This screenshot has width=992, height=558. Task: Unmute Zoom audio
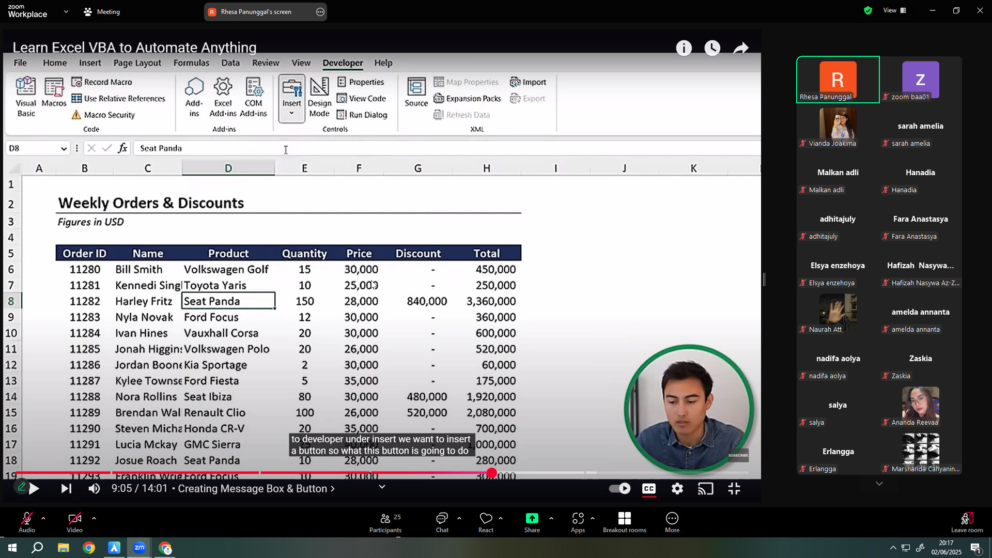pyautogui.click(x=27, y=523)
